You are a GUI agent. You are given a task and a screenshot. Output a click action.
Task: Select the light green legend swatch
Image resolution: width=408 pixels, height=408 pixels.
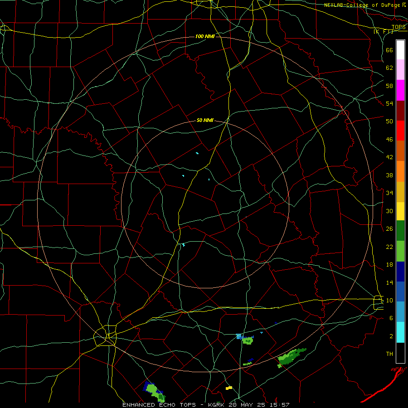400,251
